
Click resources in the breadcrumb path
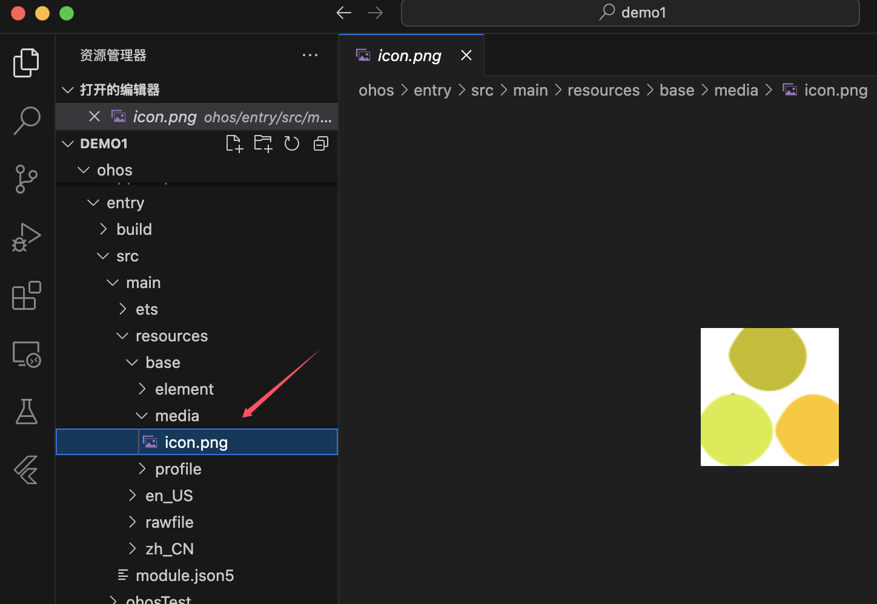tap(603, 90)
